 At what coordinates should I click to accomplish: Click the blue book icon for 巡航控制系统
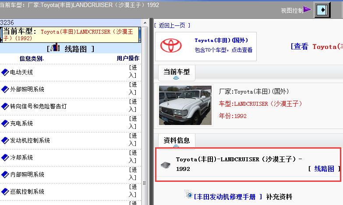pyautogui.click(x=5, y=191)
